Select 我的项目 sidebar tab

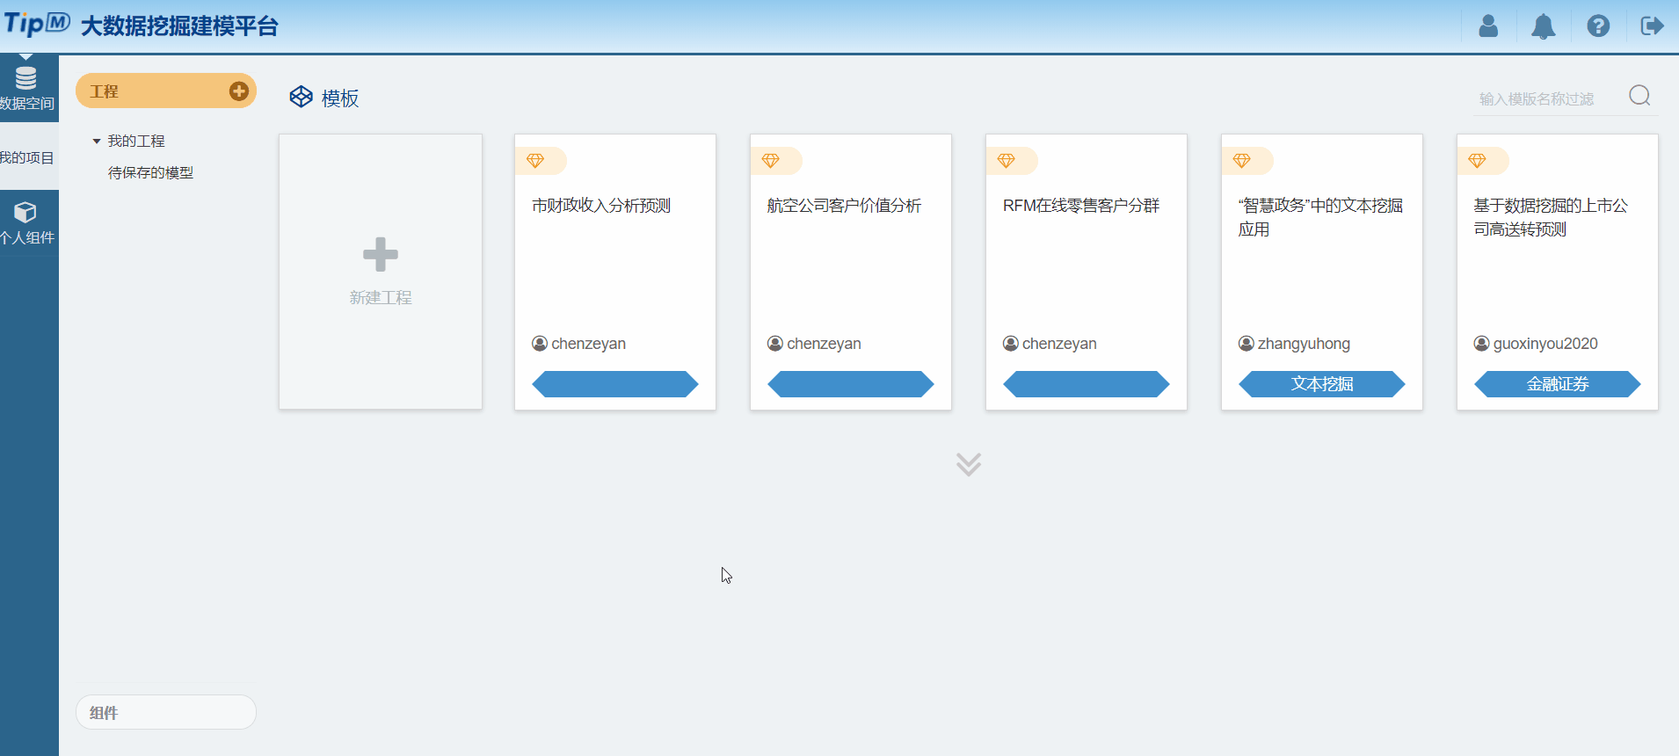[x=27, y=157]
